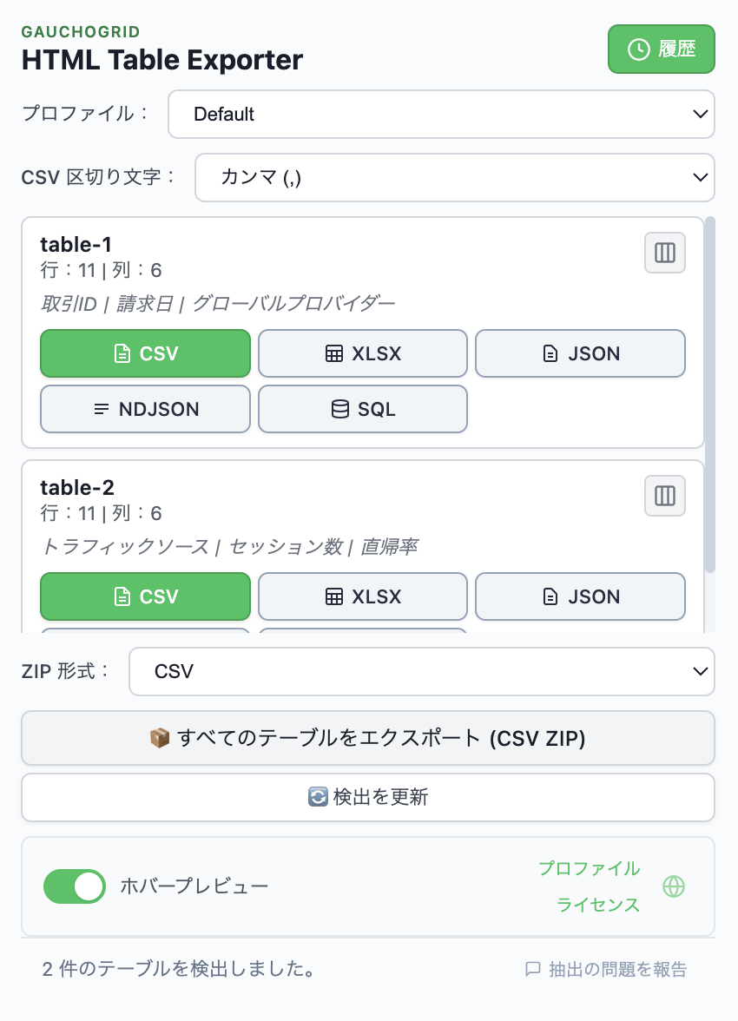Image resolution: width=738 pixels, height=1021 pixels.
Task: Export all tables as CSV ZIP
Action: pyautogui.click(x=368, y=738)
